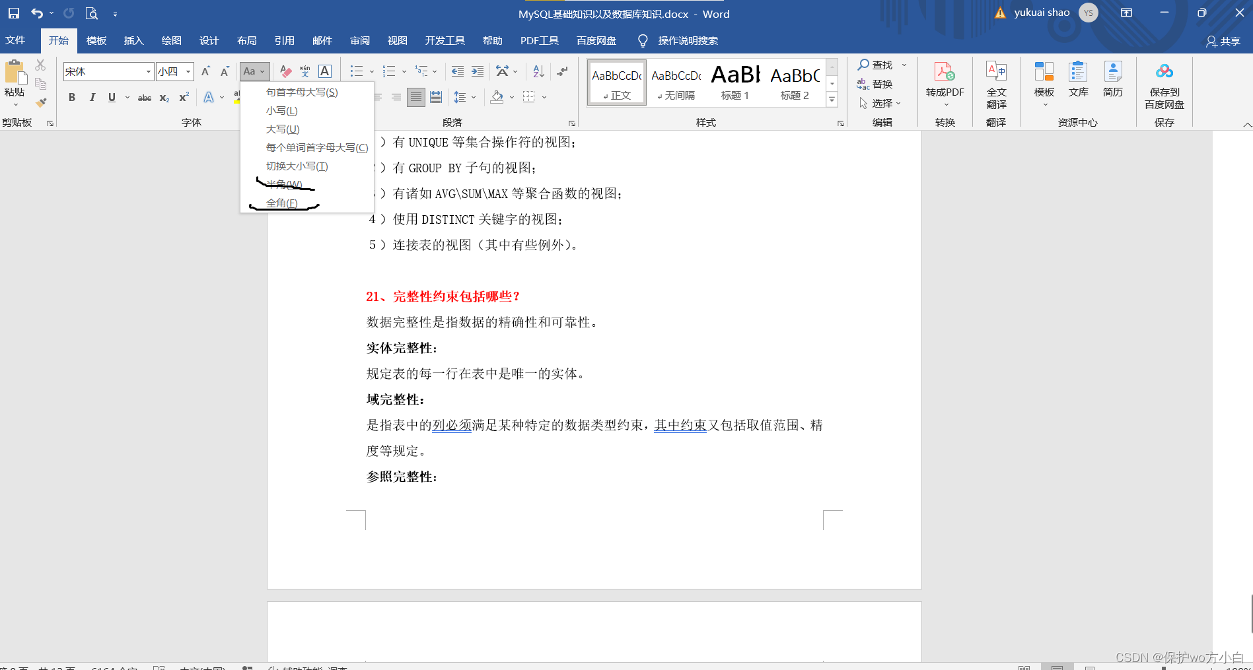Screen dimensions: 1253x670
Task: Click the Subscript x₂ icon
Action: coord(164,98)
